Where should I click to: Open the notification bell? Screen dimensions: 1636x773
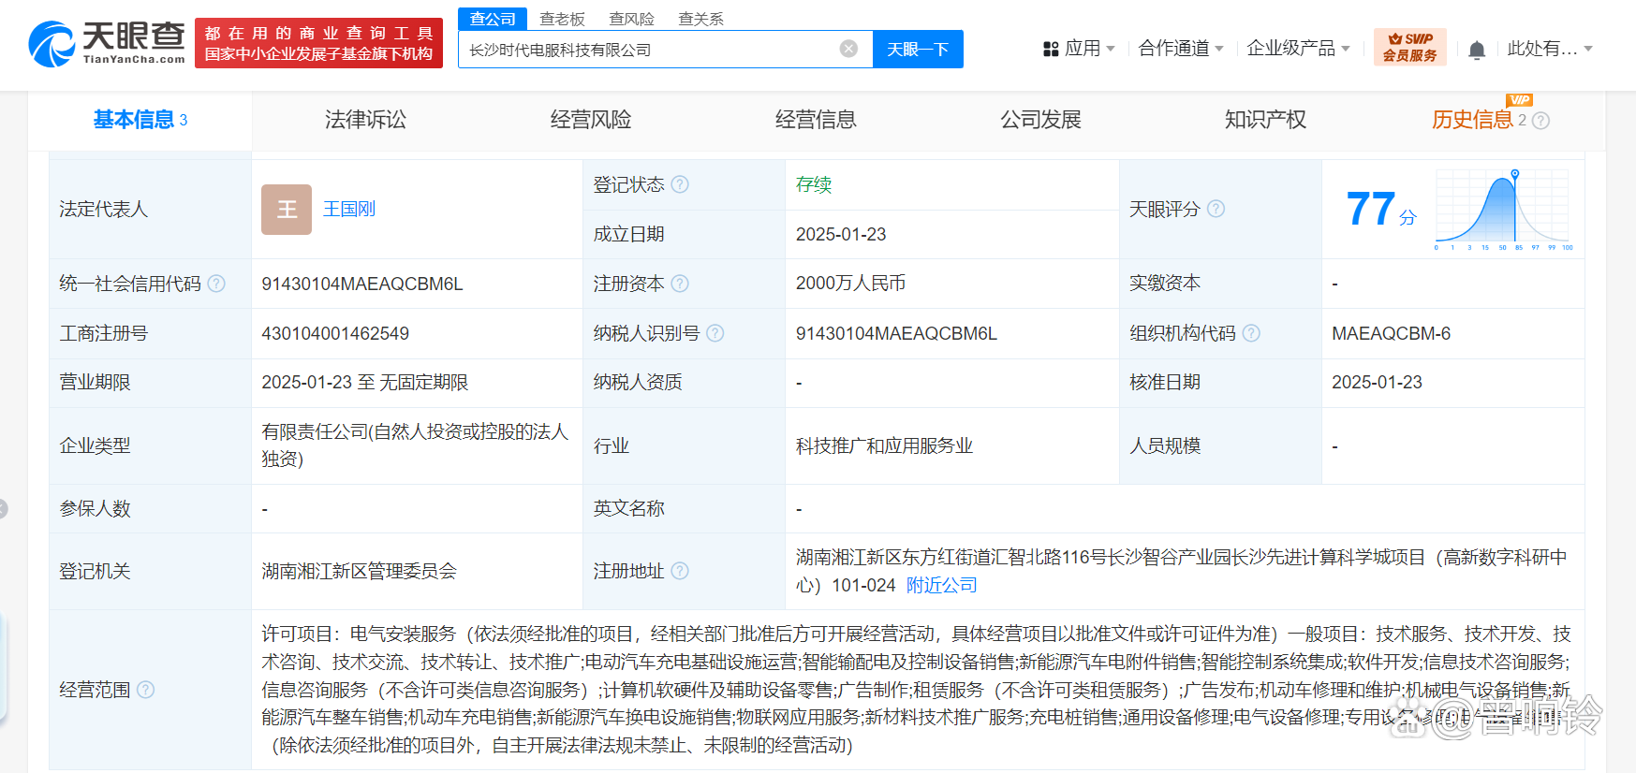click(1477, 50)
